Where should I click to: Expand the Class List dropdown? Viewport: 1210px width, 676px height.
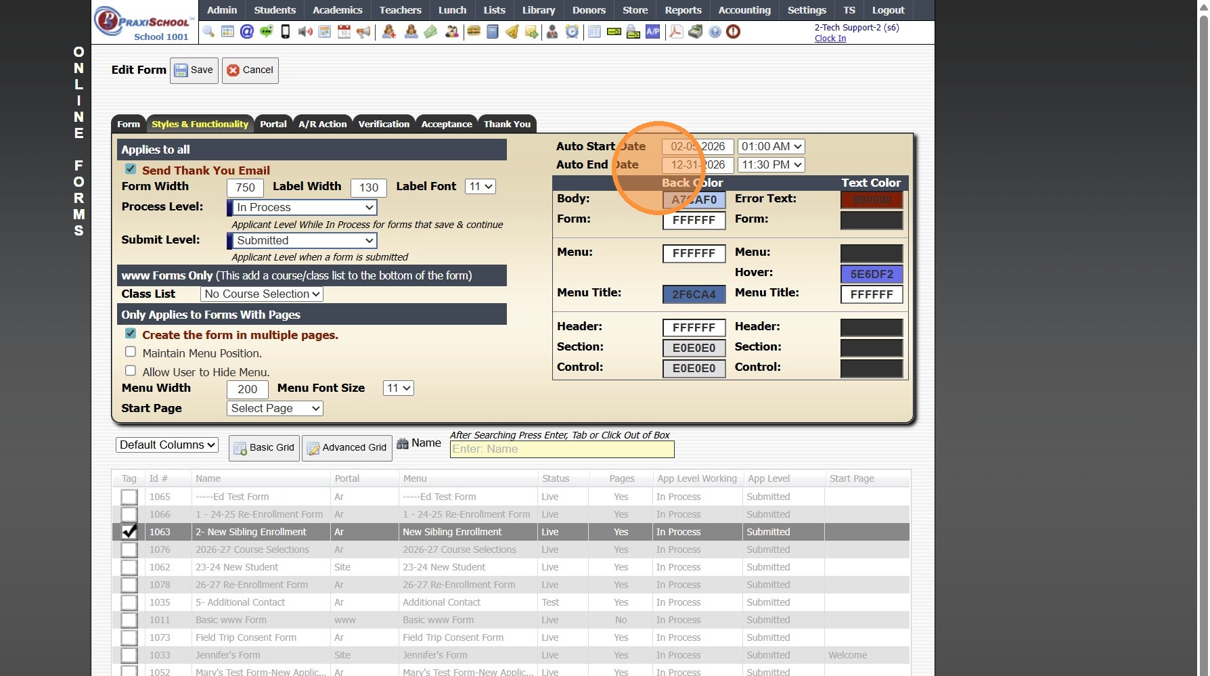[262, 294]
